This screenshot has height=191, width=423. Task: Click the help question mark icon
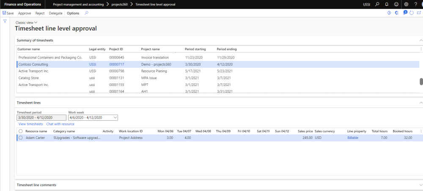pyautogui.click(x=416, y=4)
